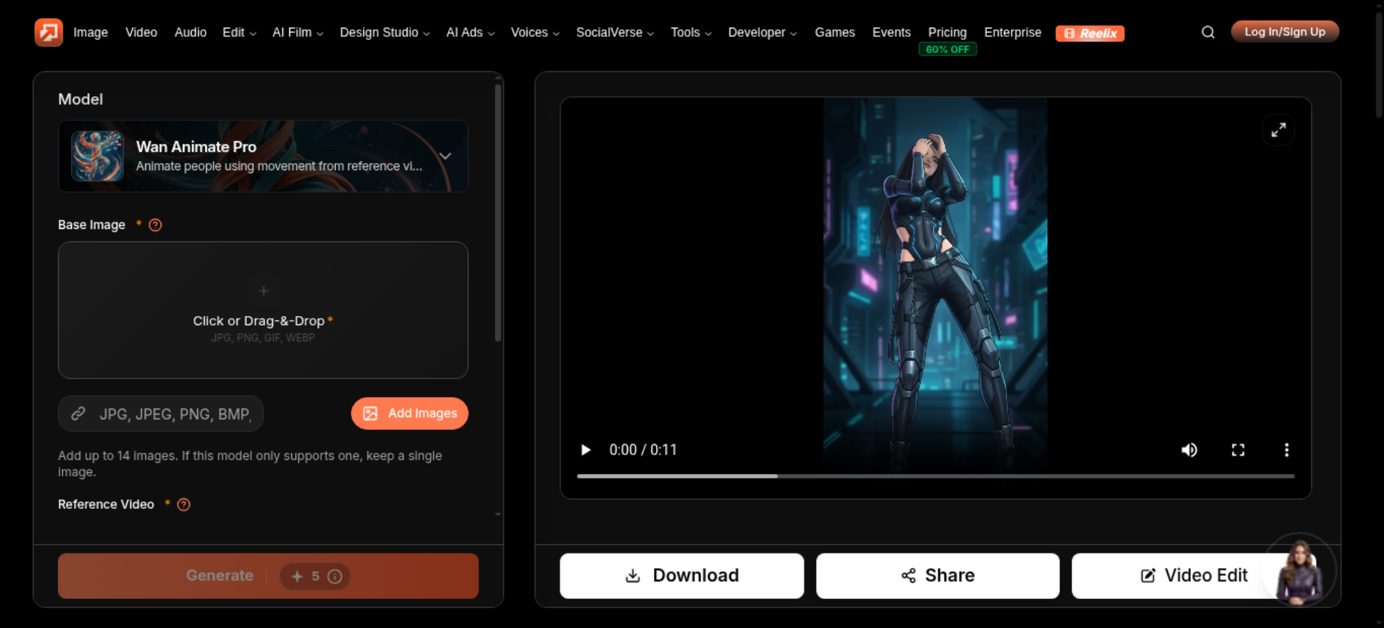The height and width of the screenshot is (628, 1384).
Task: Seek on the video progress bar
Action: [936, 477]
